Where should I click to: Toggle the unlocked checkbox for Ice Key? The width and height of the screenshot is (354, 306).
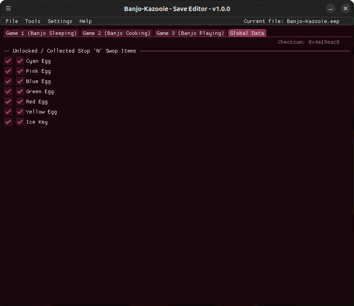tap(8, 122)
